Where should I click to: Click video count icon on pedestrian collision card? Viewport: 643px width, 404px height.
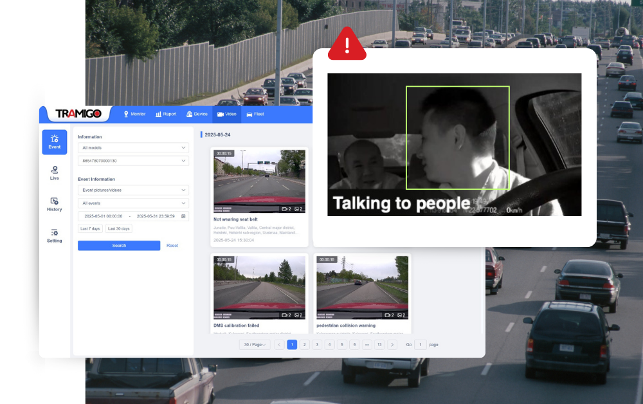[389, 315]
